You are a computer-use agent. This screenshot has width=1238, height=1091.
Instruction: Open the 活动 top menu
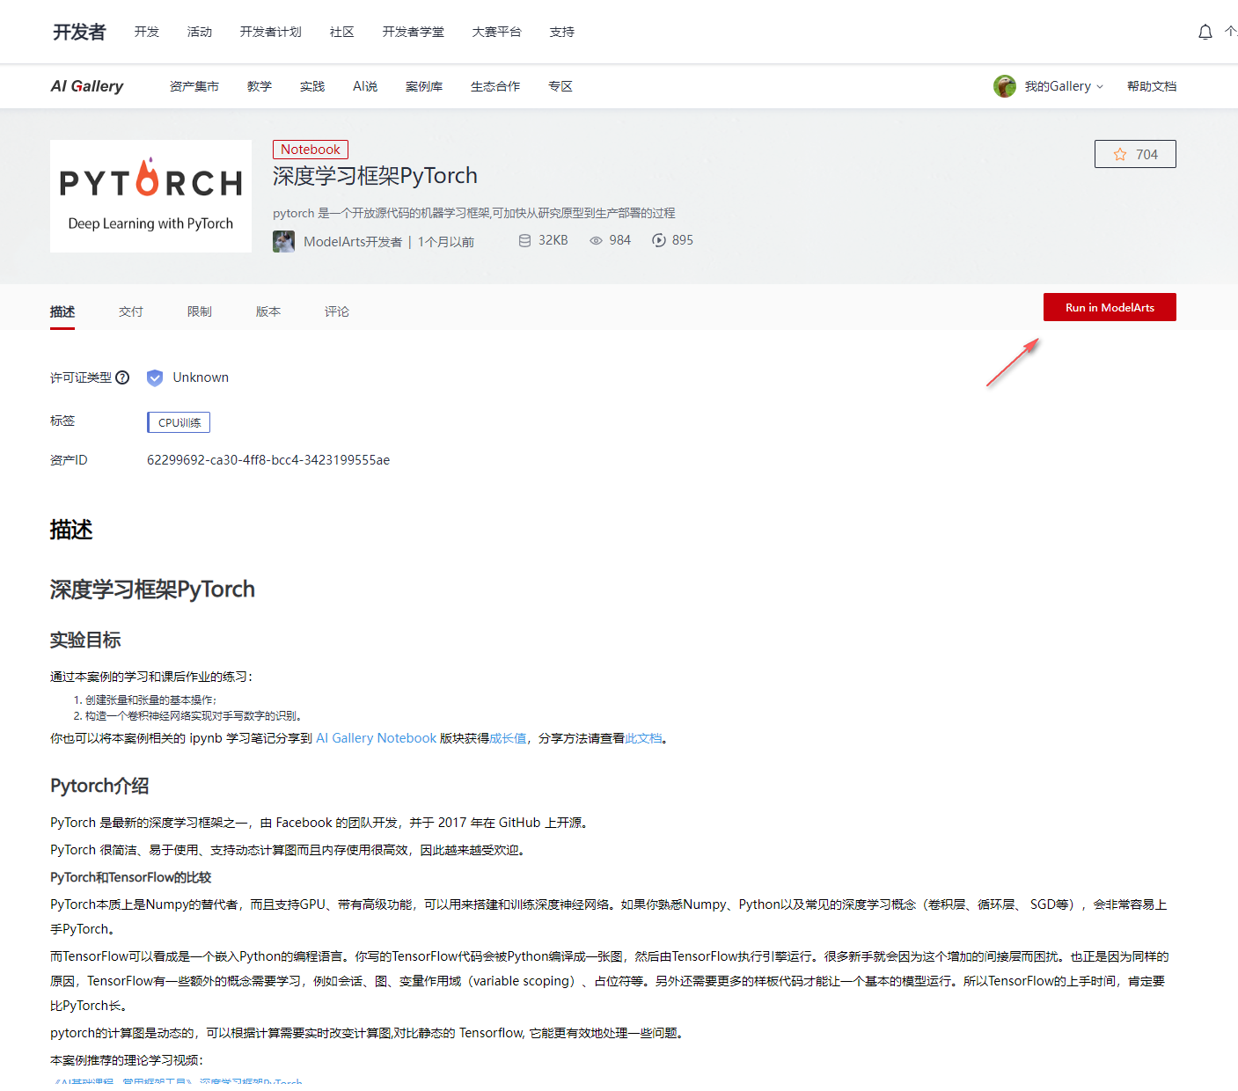(x=200, y=32)
